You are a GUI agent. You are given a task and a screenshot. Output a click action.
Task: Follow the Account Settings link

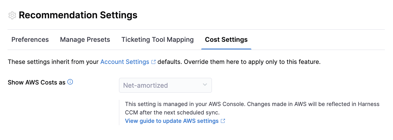(x=125, y=62)
